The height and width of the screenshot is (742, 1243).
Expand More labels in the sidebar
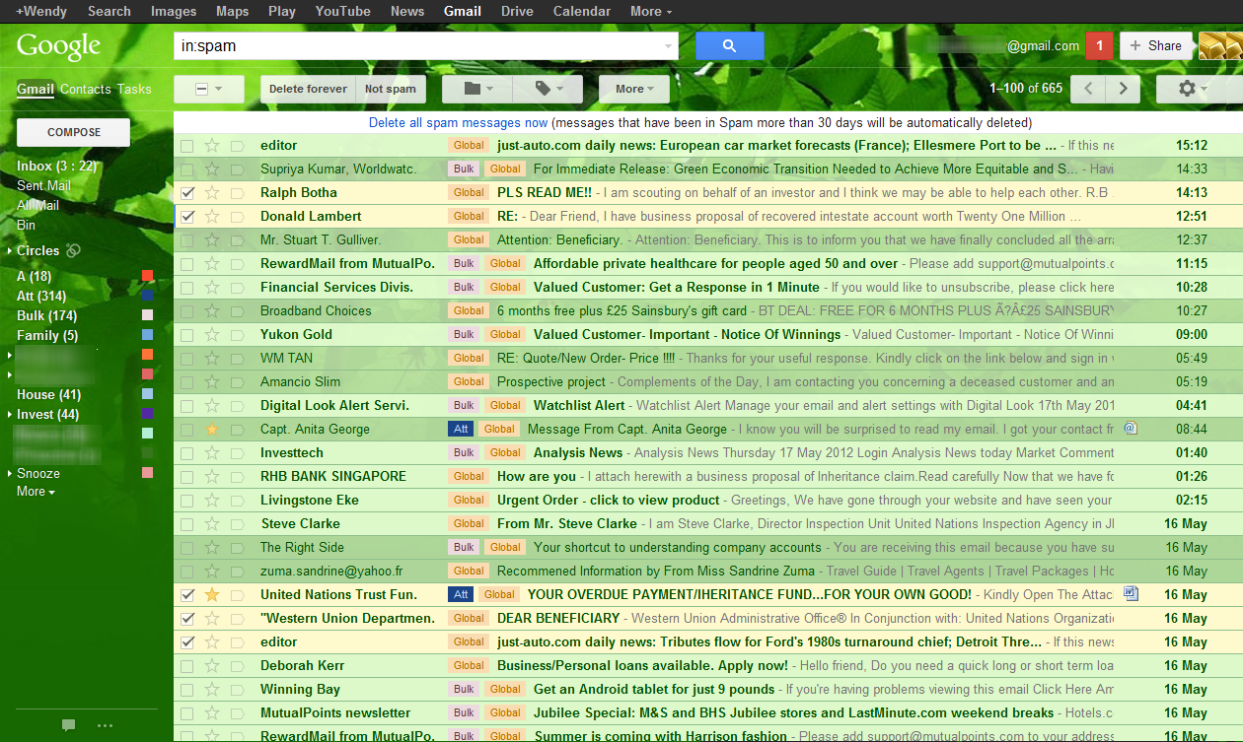coord(36,491)
